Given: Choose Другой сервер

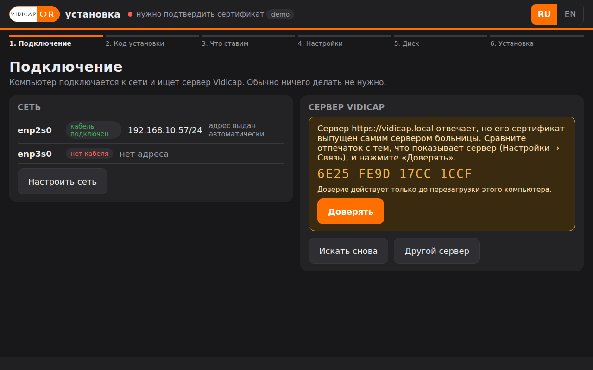Looking at the screenshot, I should tap(437, 251).
